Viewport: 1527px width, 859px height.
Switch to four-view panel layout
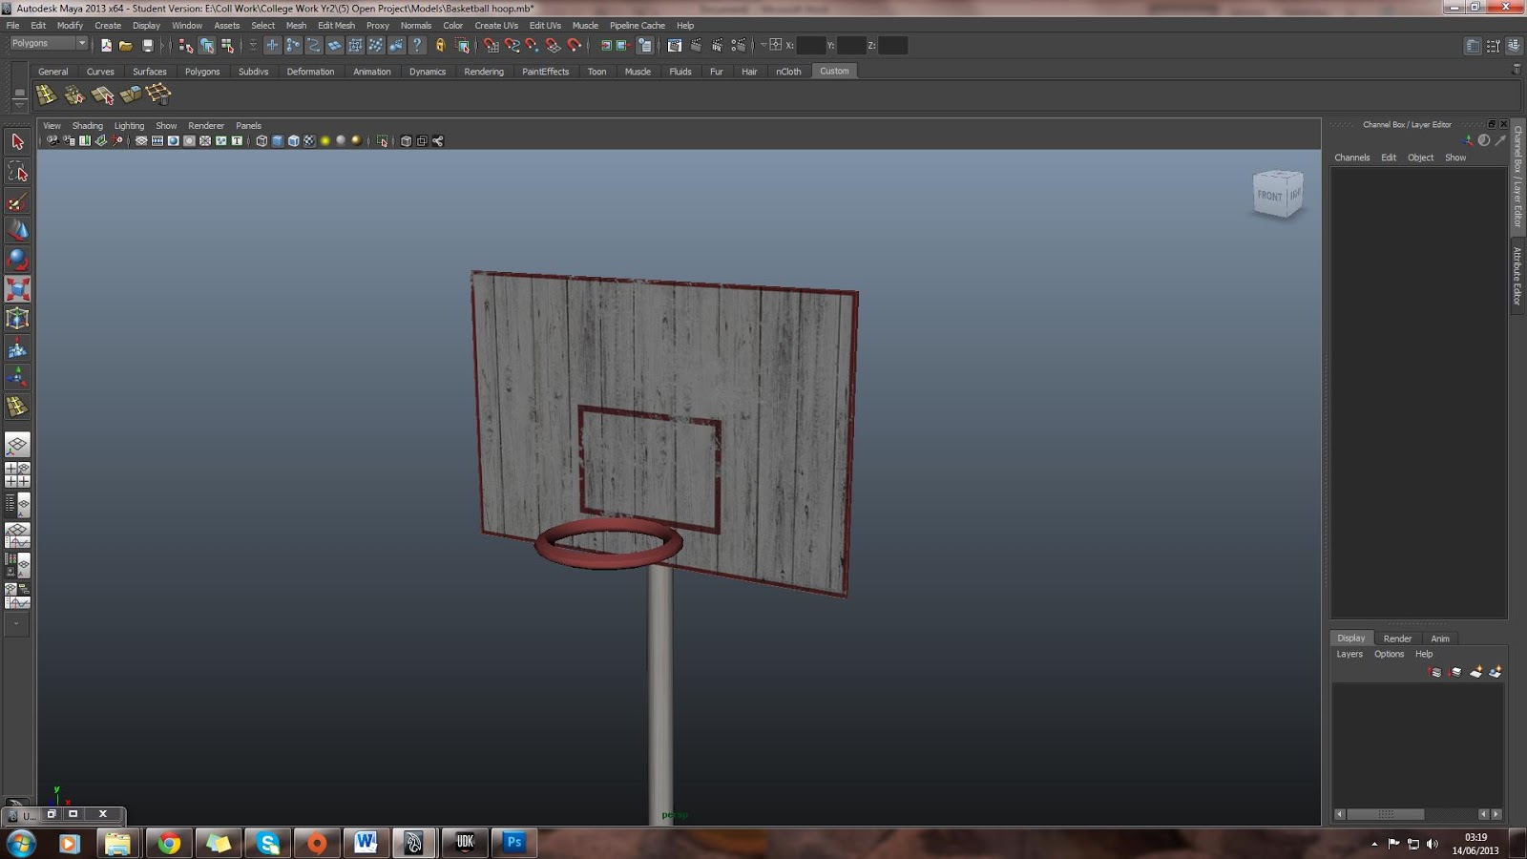(17, 474)
